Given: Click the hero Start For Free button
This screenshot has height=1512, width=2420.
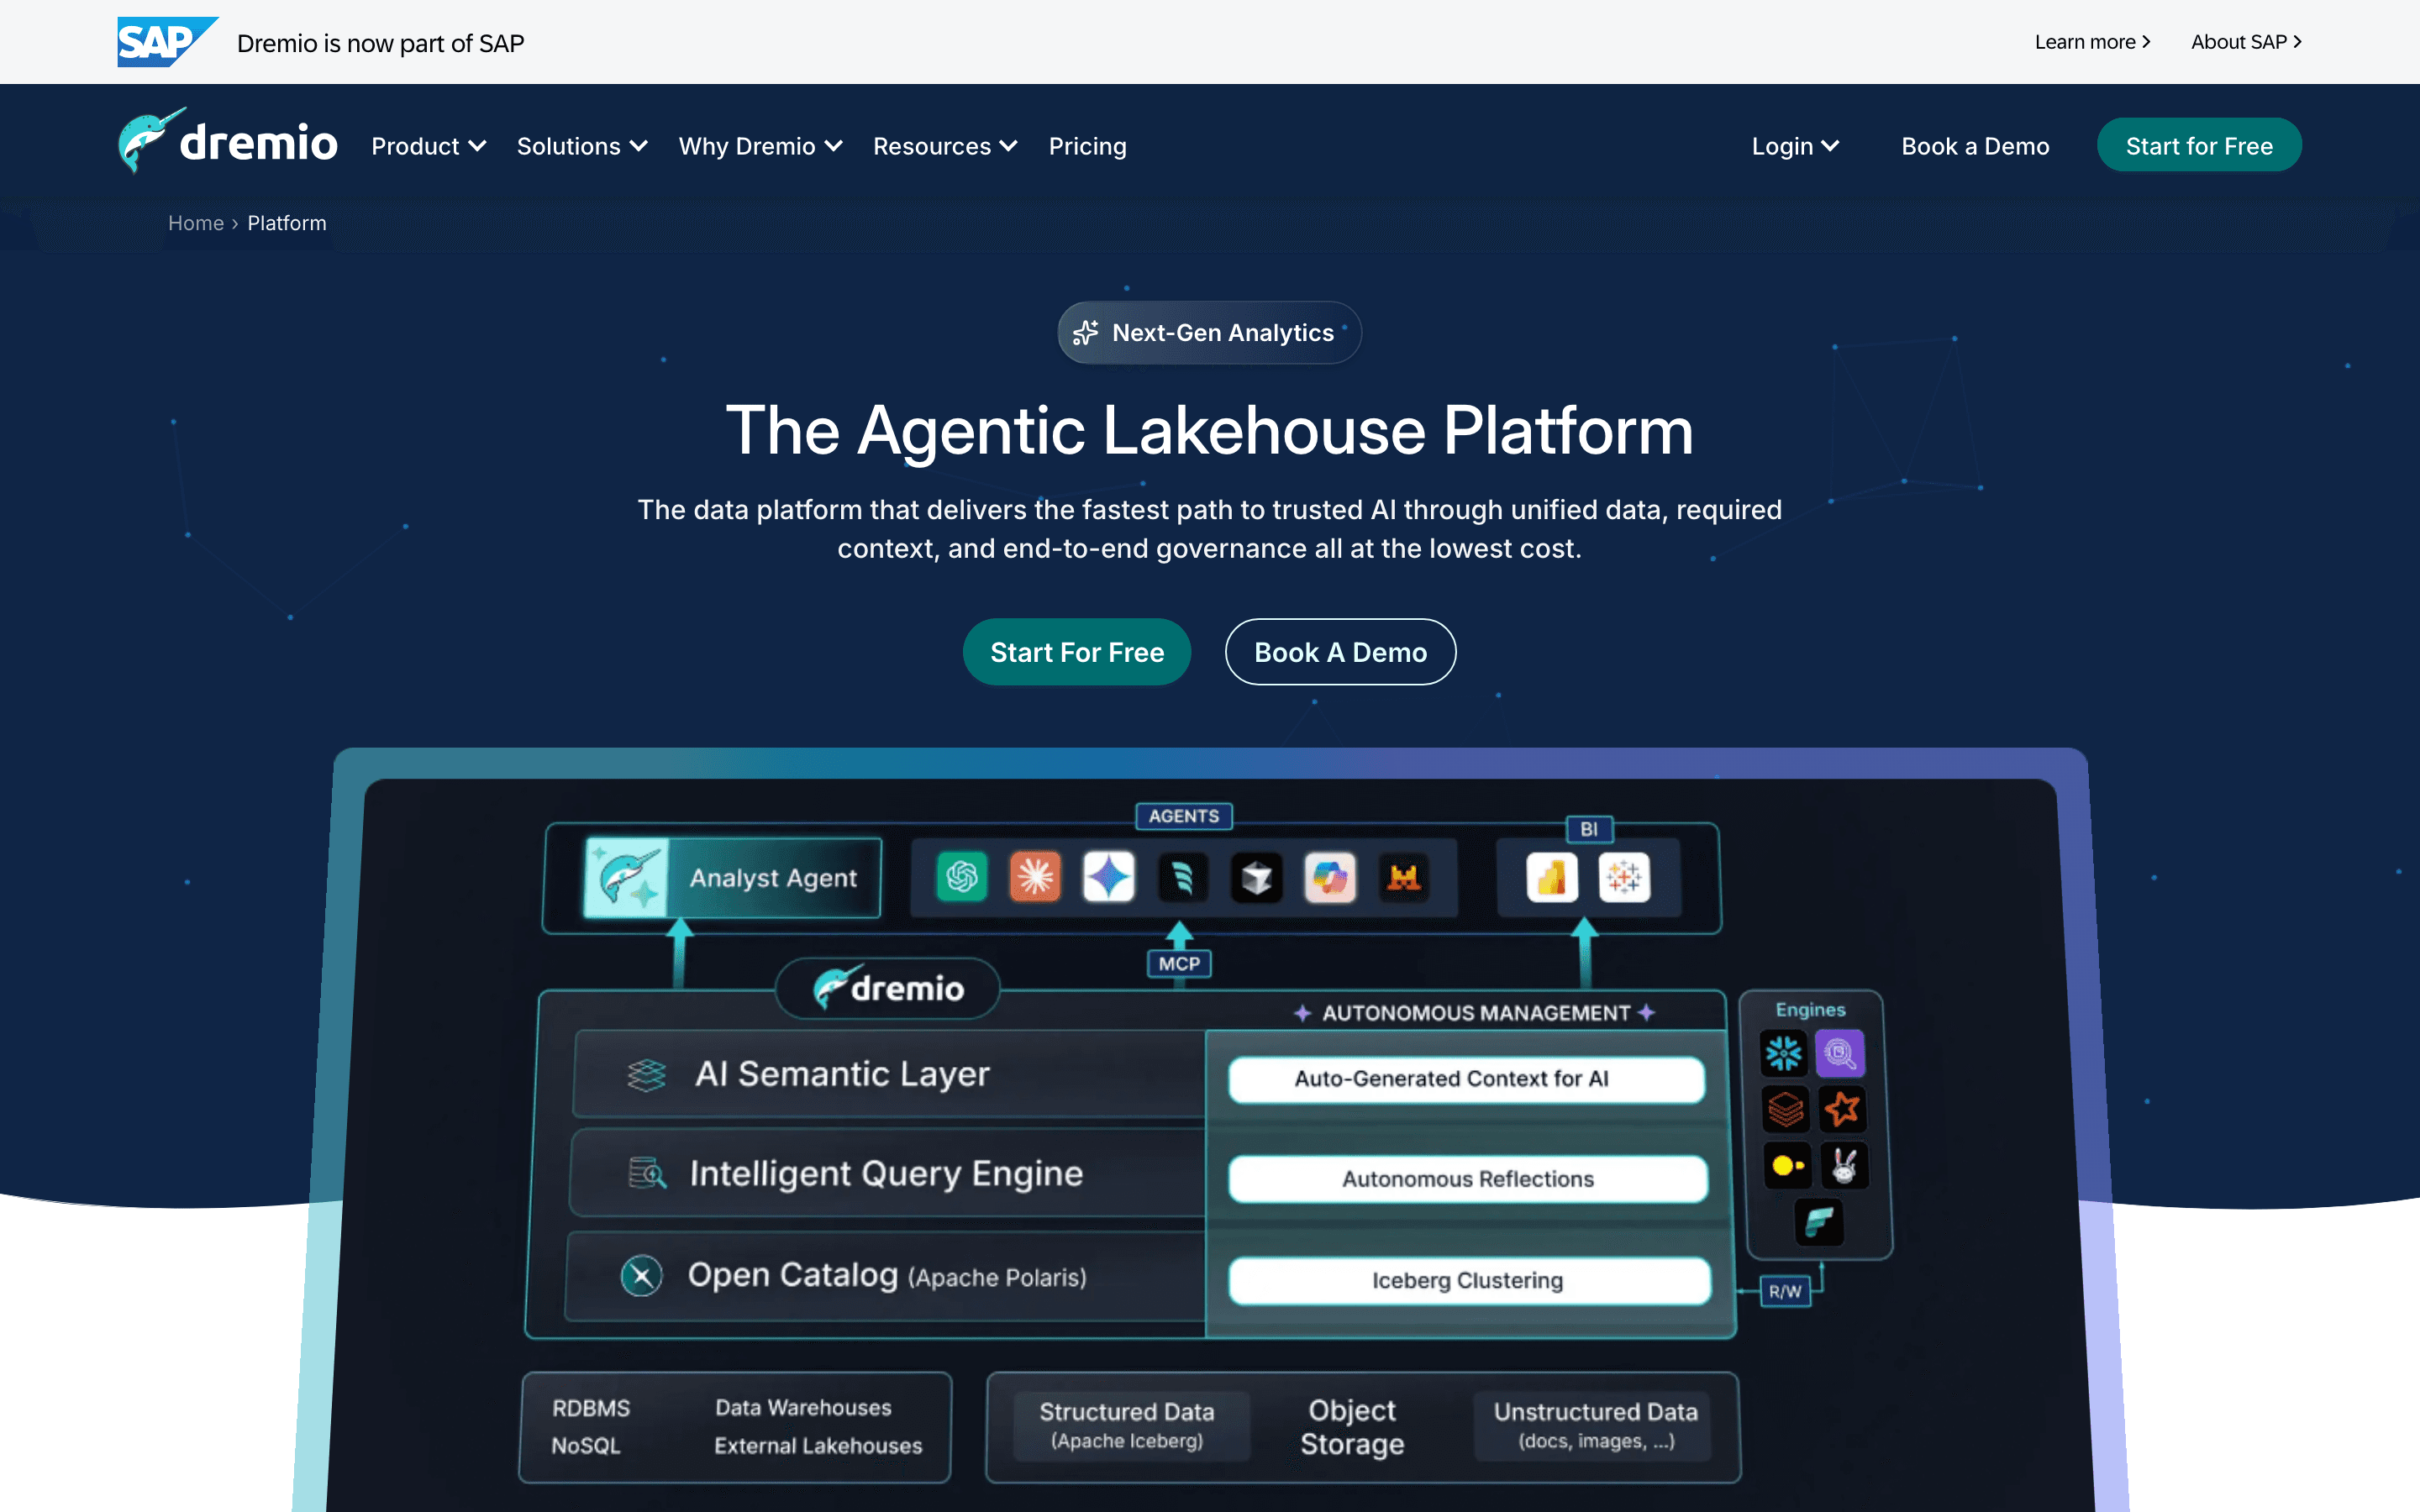Looking at the screenshot, I should coord(1077,652).
